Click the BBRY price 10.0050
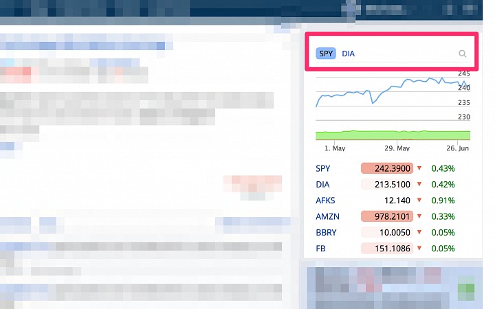This screenshot has height=309, width=495. pyautogui.click(x=387, y=233)
